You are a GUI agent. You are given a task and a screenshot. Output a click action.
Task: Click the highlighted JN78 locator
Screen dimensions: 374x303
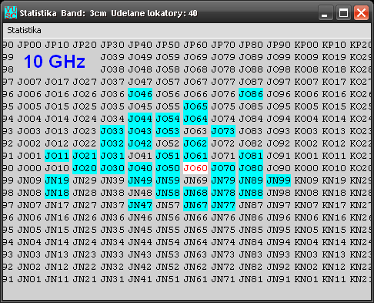223,193
